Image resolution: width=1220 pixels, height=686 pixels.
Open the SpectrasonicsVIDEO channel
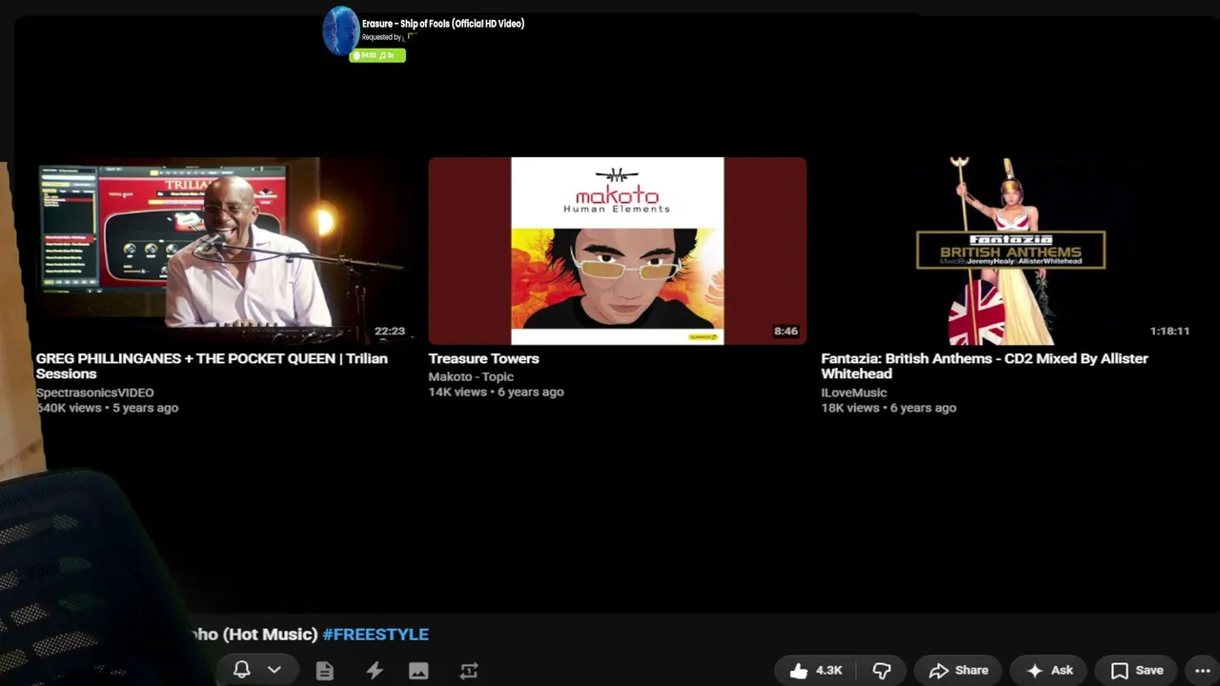(x=95, y=393)
